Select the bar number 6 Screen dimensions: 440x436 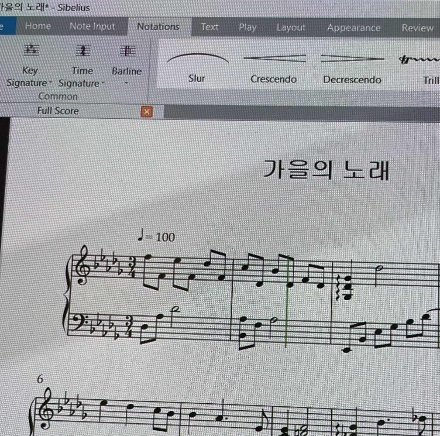click(x=40, y=379)
